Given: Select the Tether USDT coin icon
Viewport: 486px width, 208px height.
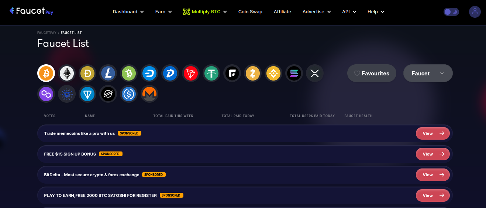Looking at the screenshot, I should 211,73.
